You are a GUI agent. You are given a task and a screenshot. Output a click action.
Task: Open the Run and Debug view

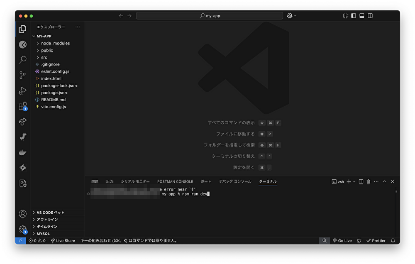tap(23, 90)
